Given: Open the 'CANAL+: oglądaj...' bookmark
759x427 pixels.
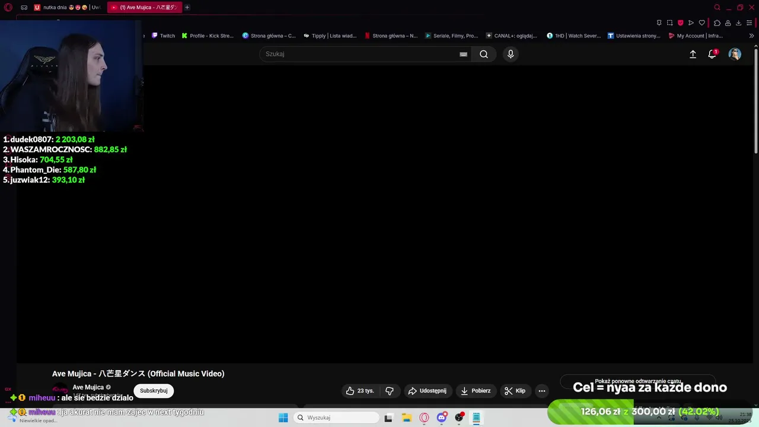Looking at the screenshot, I should click(512, 36).
